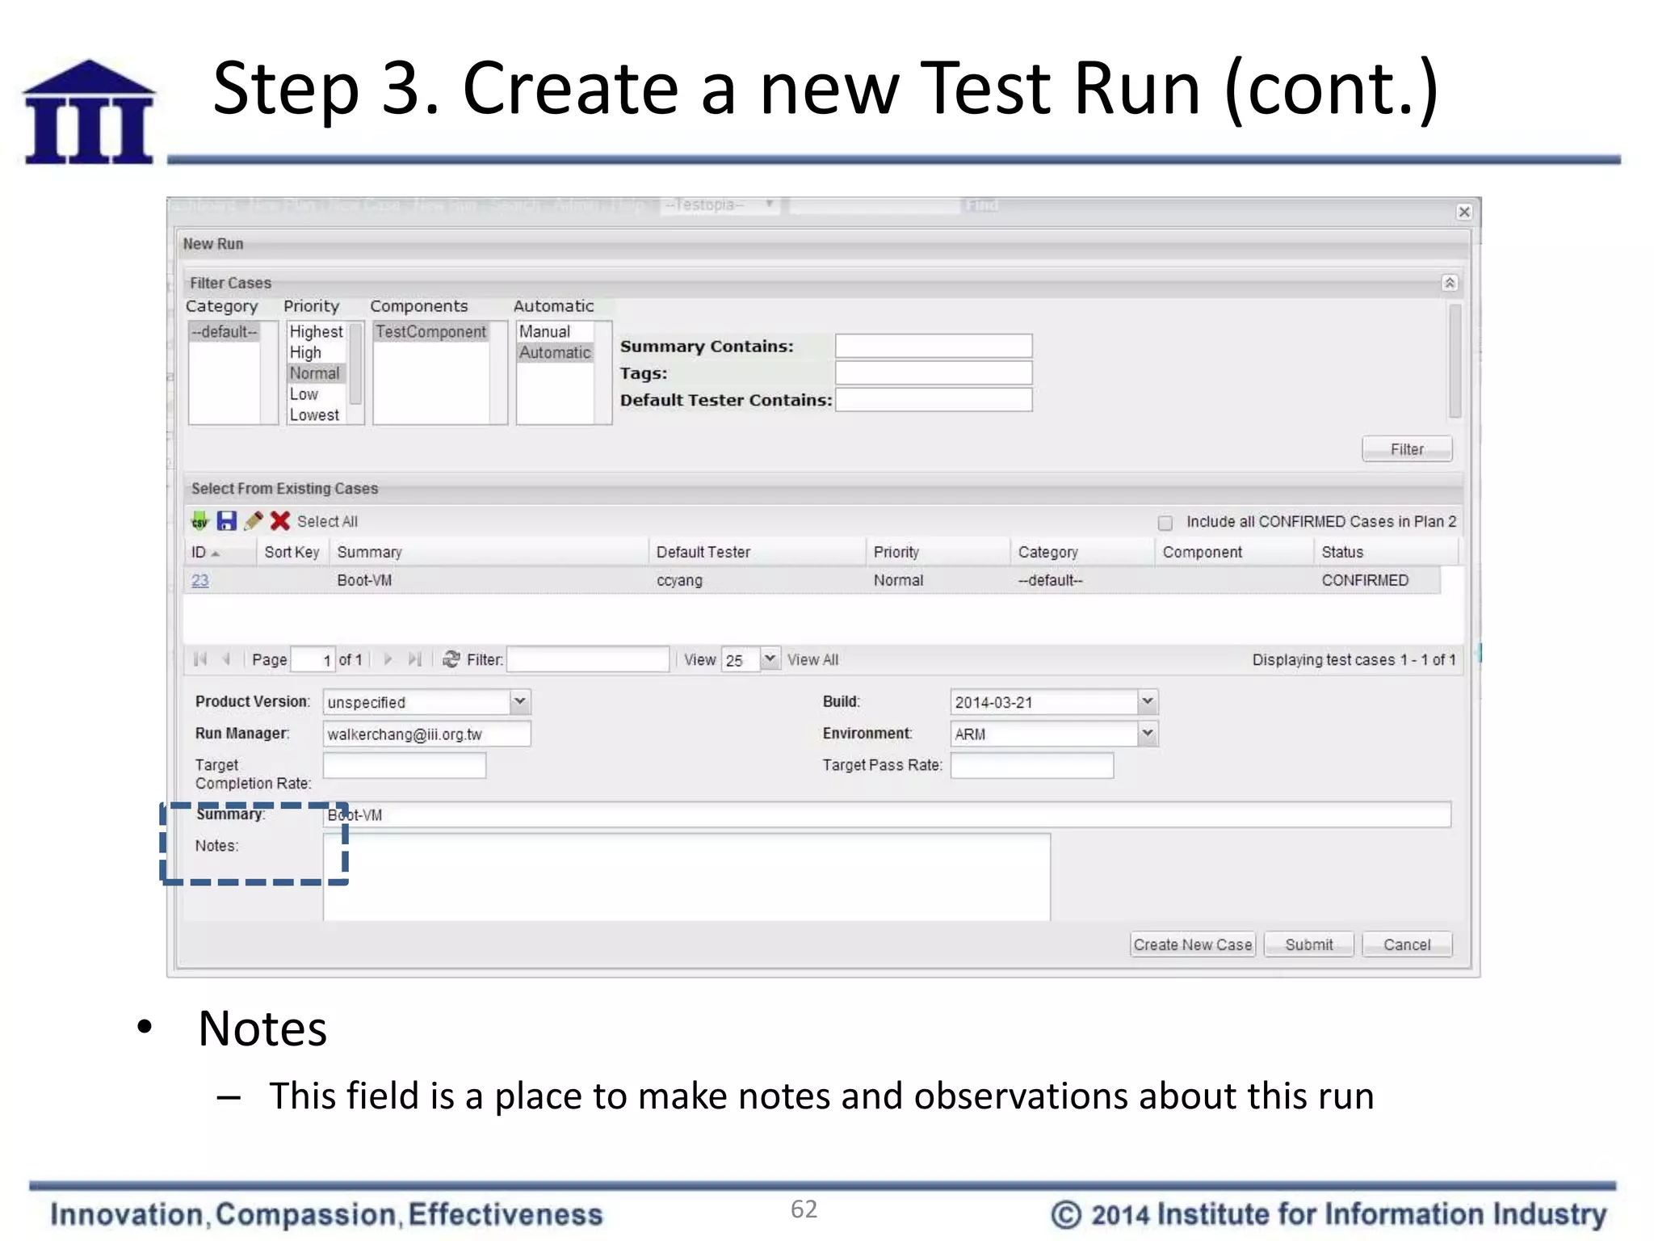Click the Notes text area
Screen dimensions: 1654x1241
tap(686, 877)
